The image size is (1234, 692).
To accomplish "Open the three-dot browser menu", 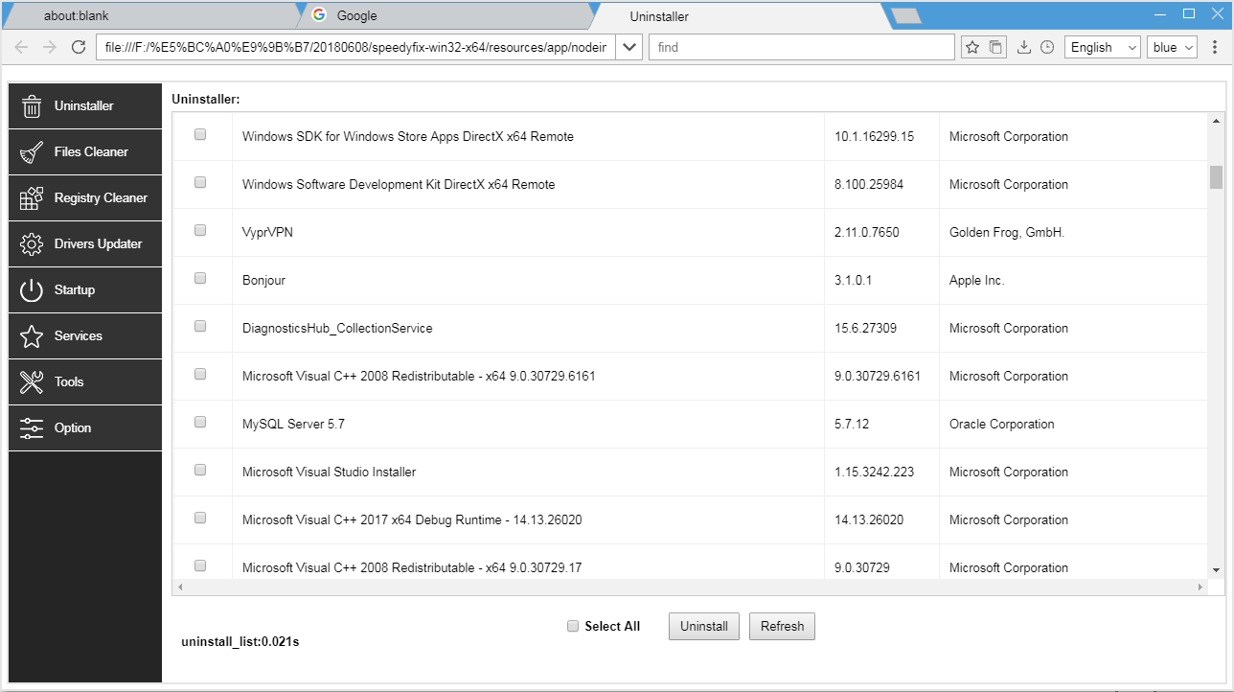I will [1216, 47].
